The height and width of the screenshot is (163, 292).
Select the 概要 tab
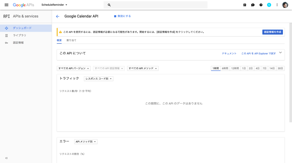[x=59, y=40]
